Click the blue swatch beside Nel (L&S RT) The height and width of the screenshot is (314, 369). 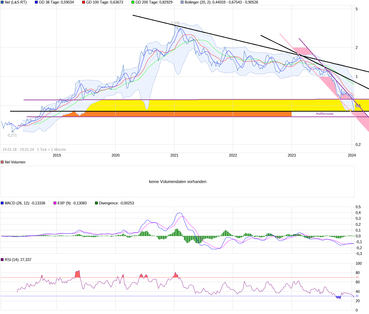pos(2,2)
